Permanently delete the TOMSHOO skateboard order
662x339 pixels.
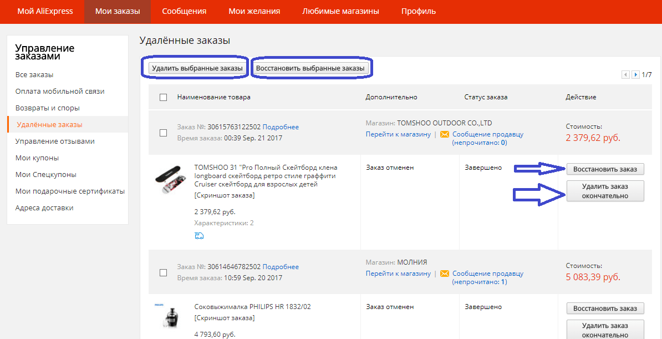coord(605,191)
